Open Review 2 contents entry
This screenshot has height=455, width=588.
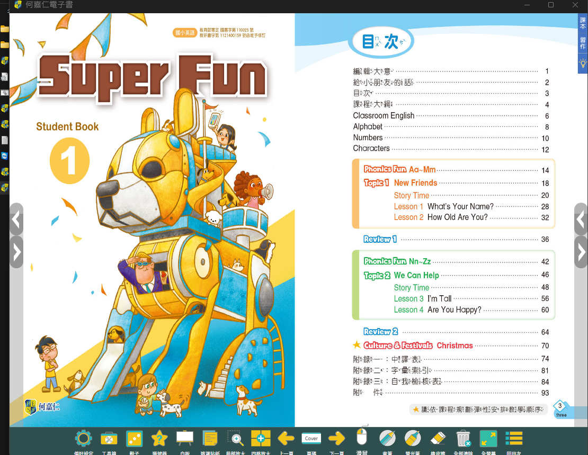coord(456,332)
